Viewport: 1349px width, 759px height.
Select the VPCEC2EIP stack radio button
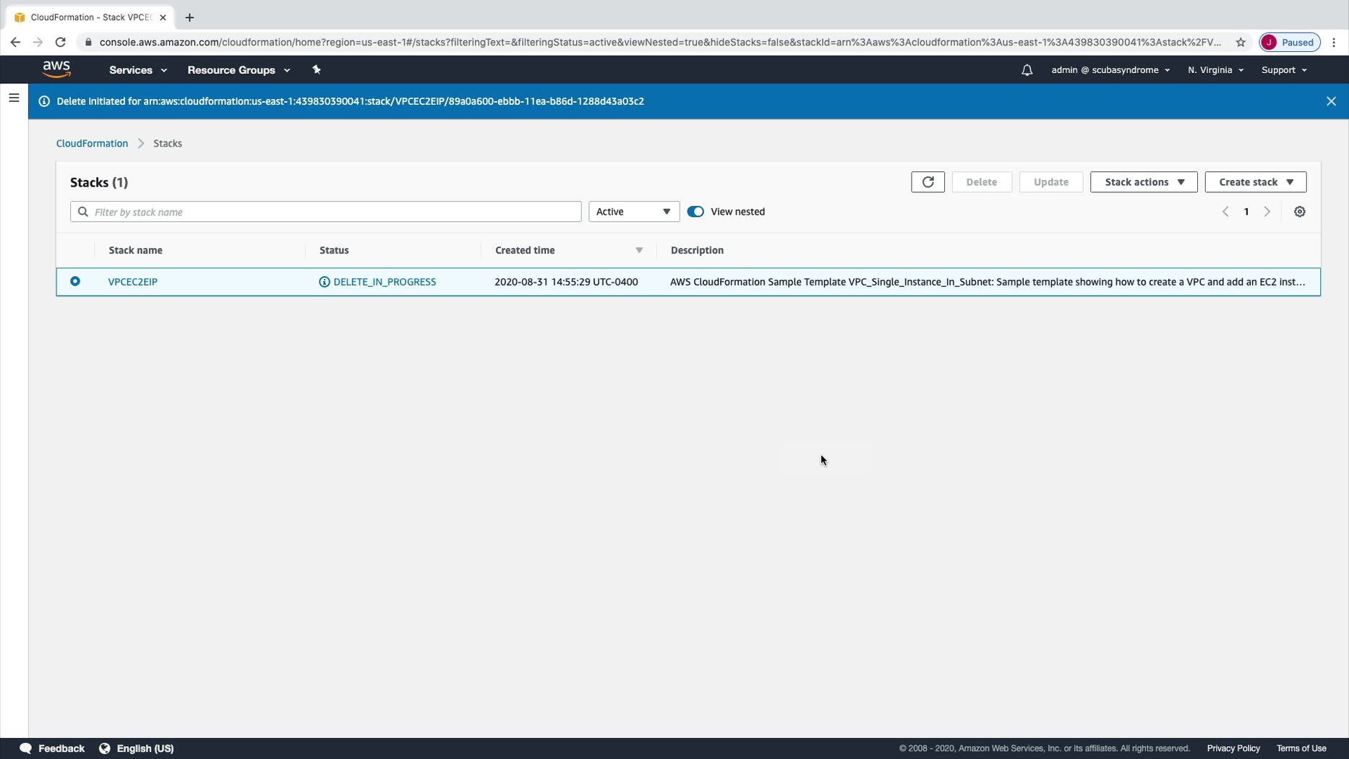(x=75, y=281)
